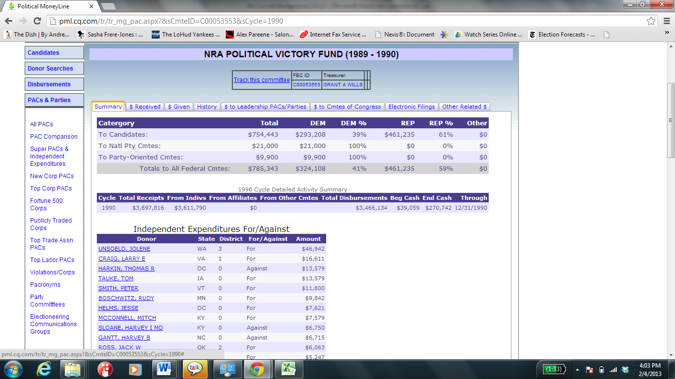Viewport: 675px width, 379px height.
Task: Open HARKIN, THOMAS R donor link
Action: (x=127, y=268)
